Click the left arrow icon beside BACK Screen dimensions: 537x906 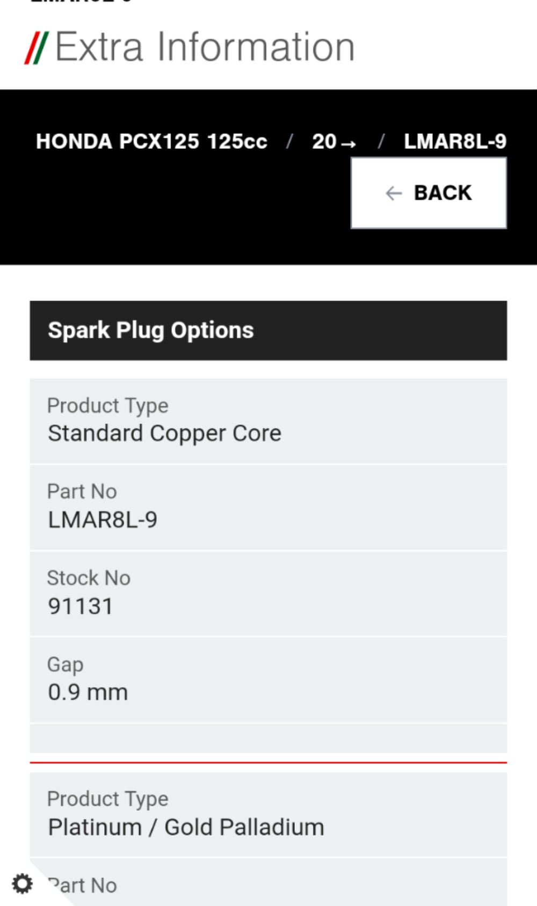[x=394, y=193]
